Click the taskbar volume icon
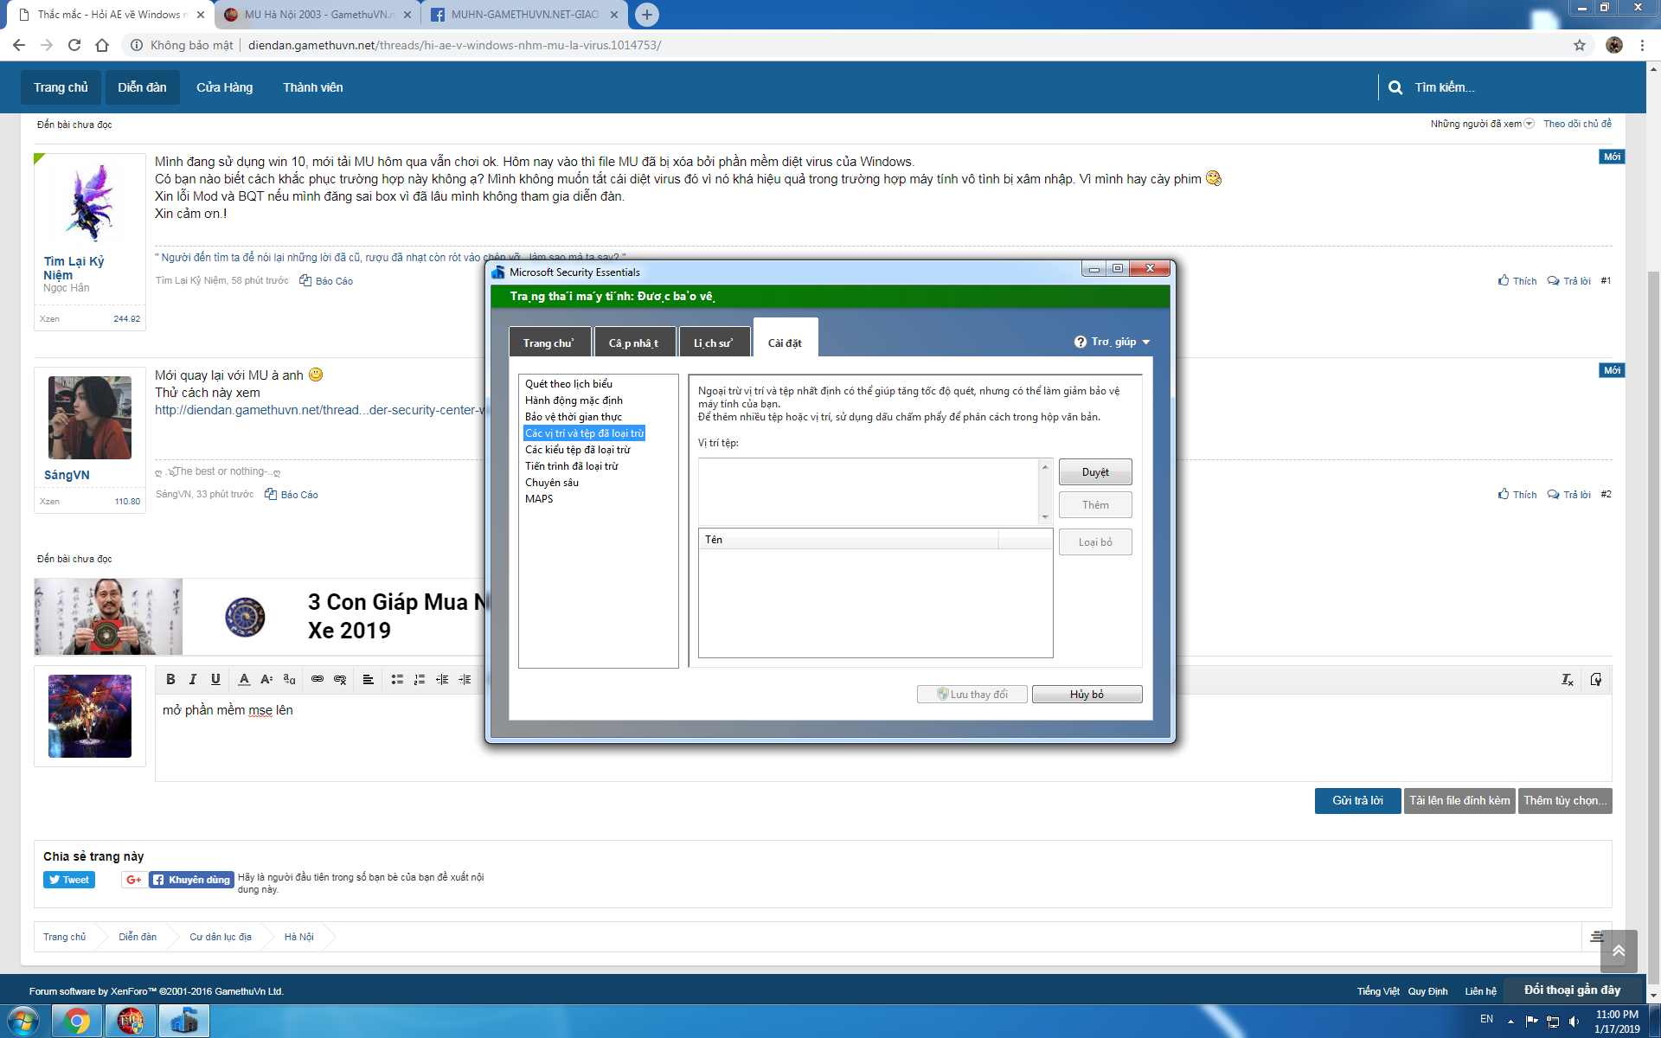Viewport: 1661px width, 1038px height. coord(1574,1022)
